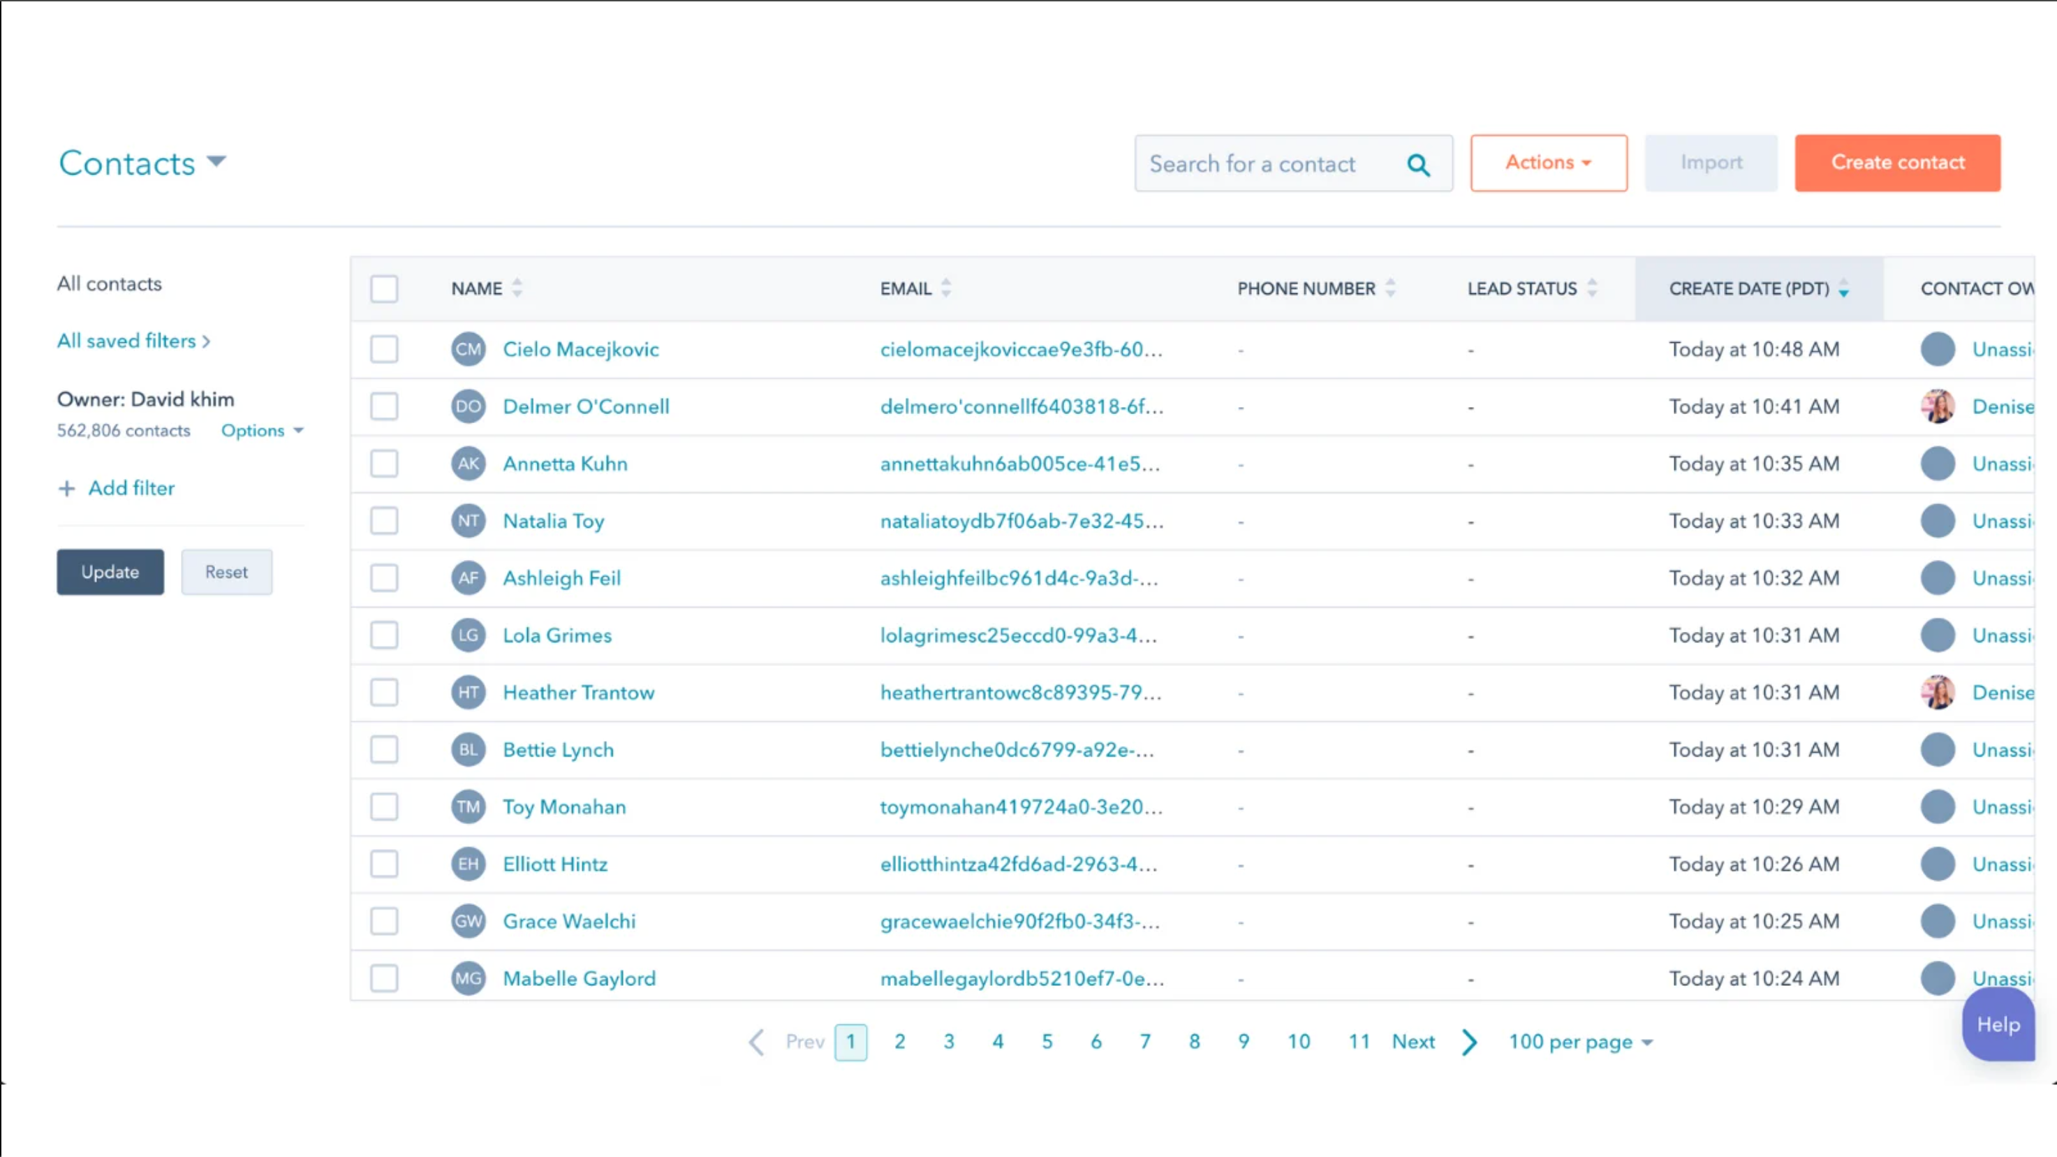Click Update filter button
Viewport: 2057px width, 1157px height.
click(x=110, y=572)
